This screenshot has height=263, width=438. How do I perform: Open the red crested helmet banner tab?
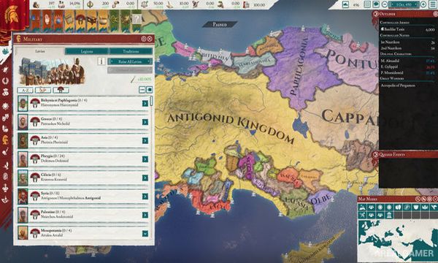pos(80,20)
